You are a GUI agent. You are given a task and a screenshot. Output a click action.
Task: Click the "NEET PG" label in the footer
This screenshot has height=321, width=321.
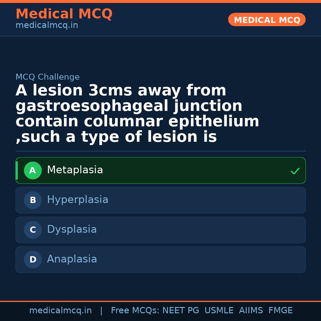180,310
